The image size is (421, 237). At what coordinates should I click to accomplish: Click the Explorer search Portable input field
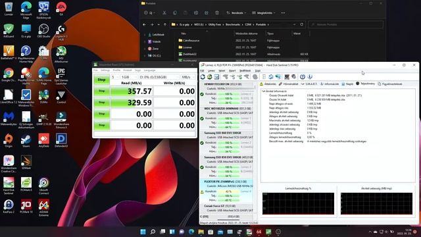pos(346,24)
